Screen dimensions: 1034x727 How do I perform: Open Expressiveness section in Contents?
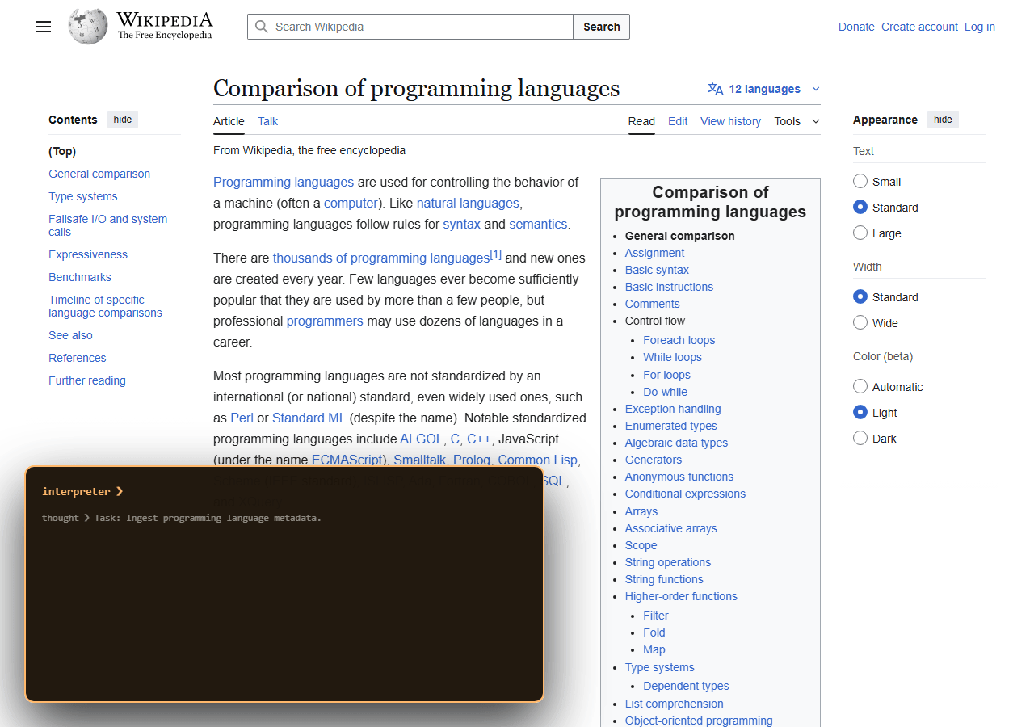(88, 254)
